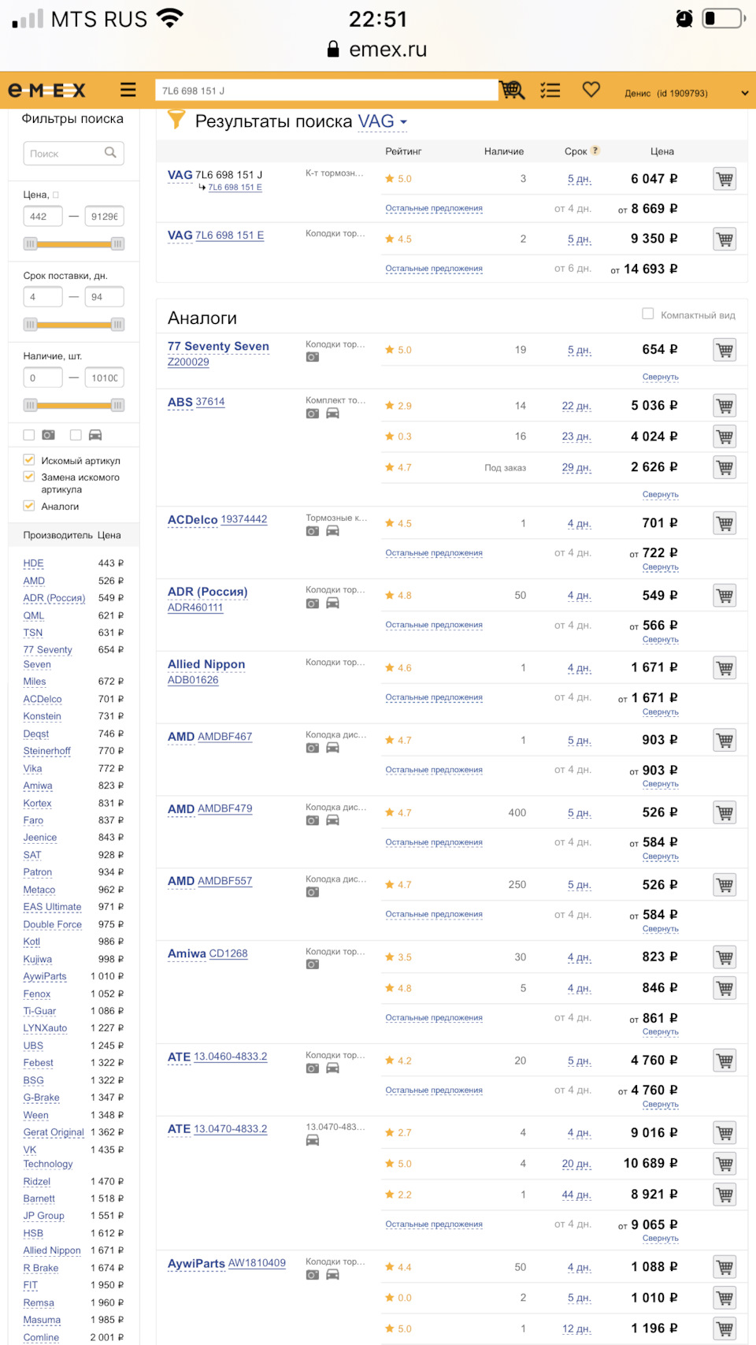View car applicability icon for ABS 37614
The height and width of the screenshot is (1345, 756).
[x=333, y=414]
